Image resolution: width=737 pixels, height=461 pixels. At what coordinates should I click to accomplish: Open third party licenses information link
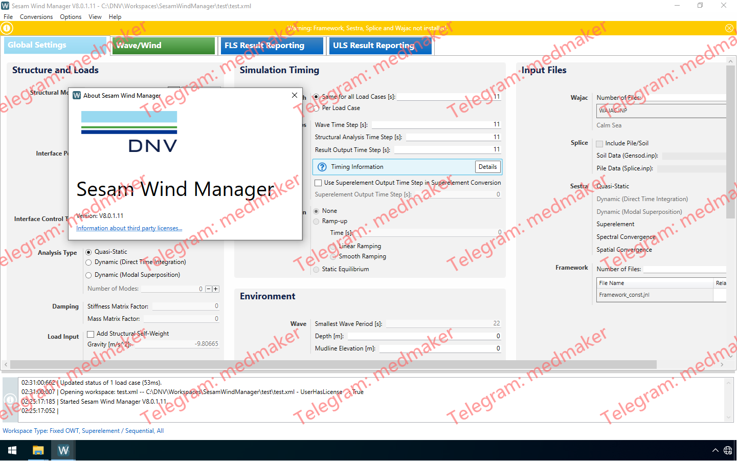pyautogui.click(x=129, y=228)
